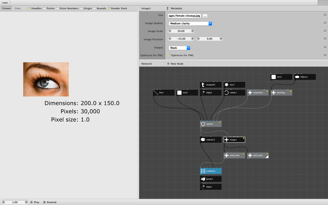Select the line1 node icon
Screen dimensions: 328x205
(x=155, y=92)
